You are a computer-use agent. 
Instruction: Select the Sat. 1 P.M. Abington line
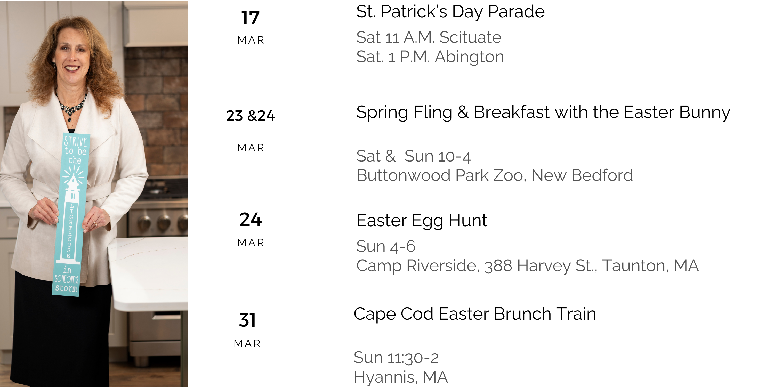(x=430, y=57)
